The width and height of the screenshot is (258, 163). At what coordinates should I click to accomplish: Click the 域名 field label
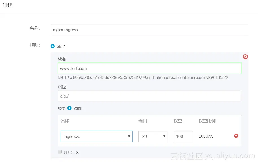click(x=62, y=59)
